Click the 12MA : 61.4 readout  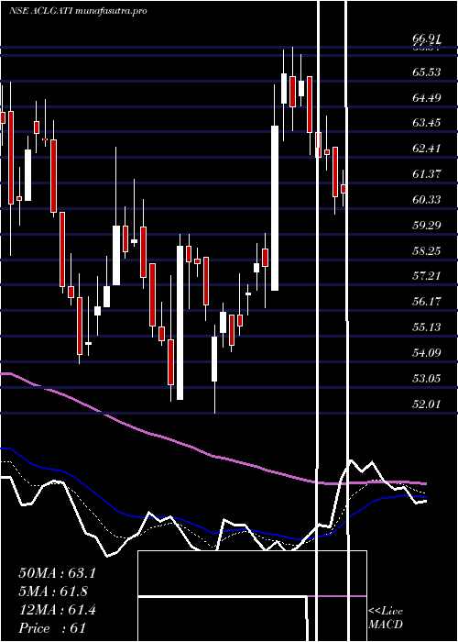click(57, 610)
